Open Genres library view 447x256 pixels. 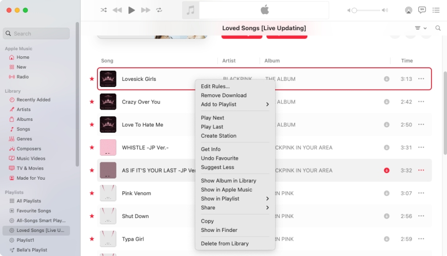coord(24,139)
